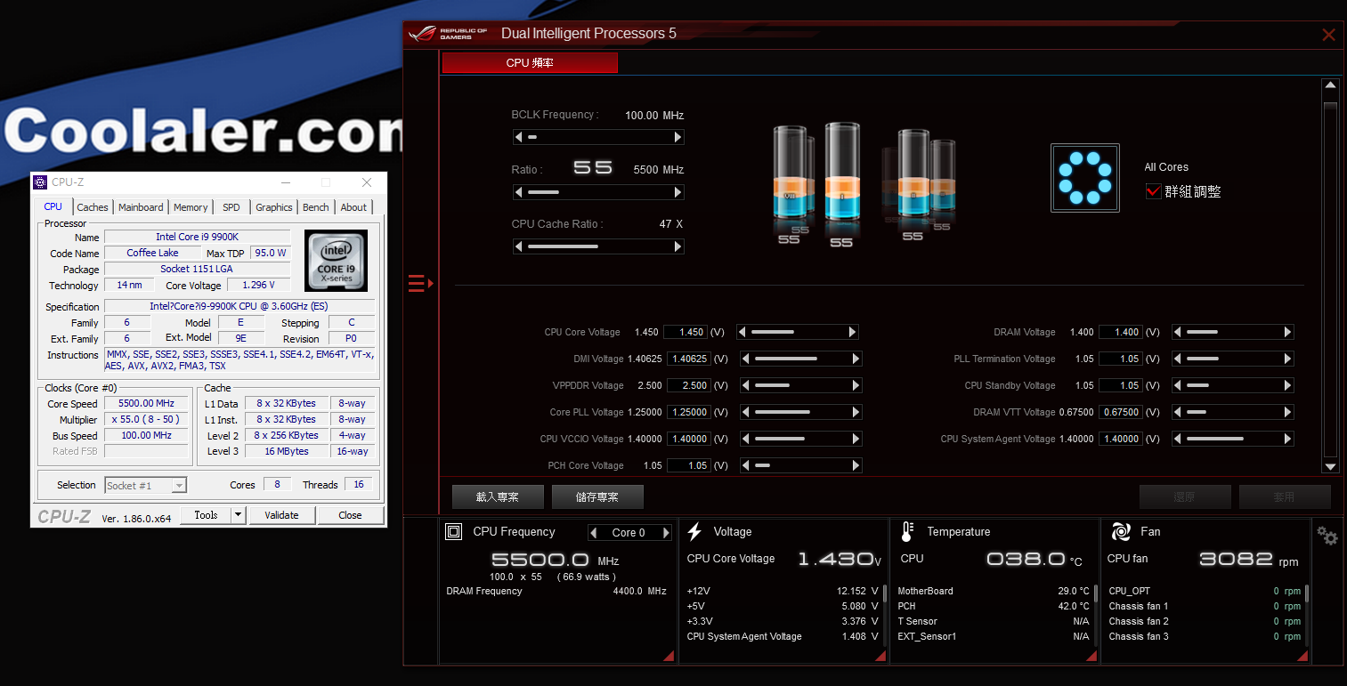
Task: Click the PLL Termination Voltage input field
Action: coord(1120,359)
